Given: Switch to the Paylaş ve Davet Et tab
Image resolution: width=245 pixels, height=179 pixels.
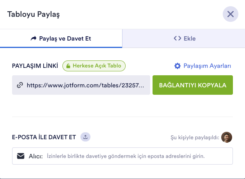Looking at the screenshot, I should coord(61,39).
